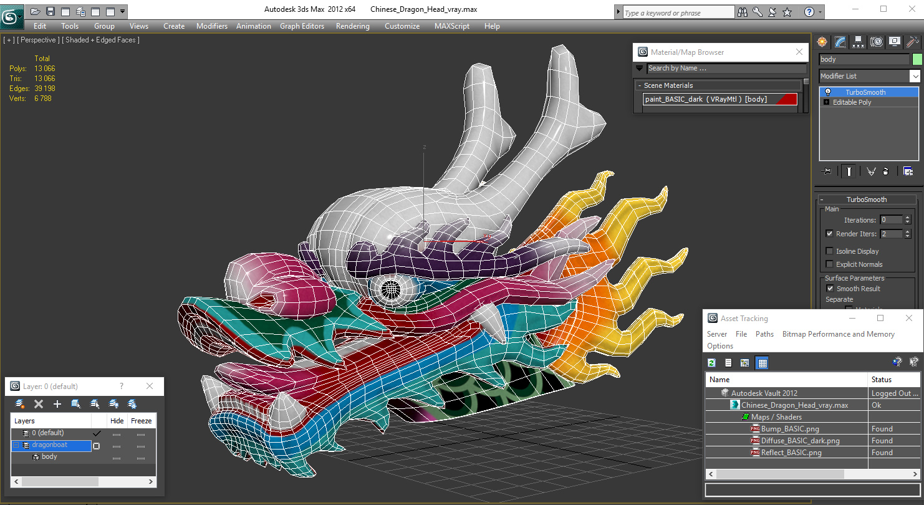Click Configure Modifier Sets icon

click(x=908, y=171)
